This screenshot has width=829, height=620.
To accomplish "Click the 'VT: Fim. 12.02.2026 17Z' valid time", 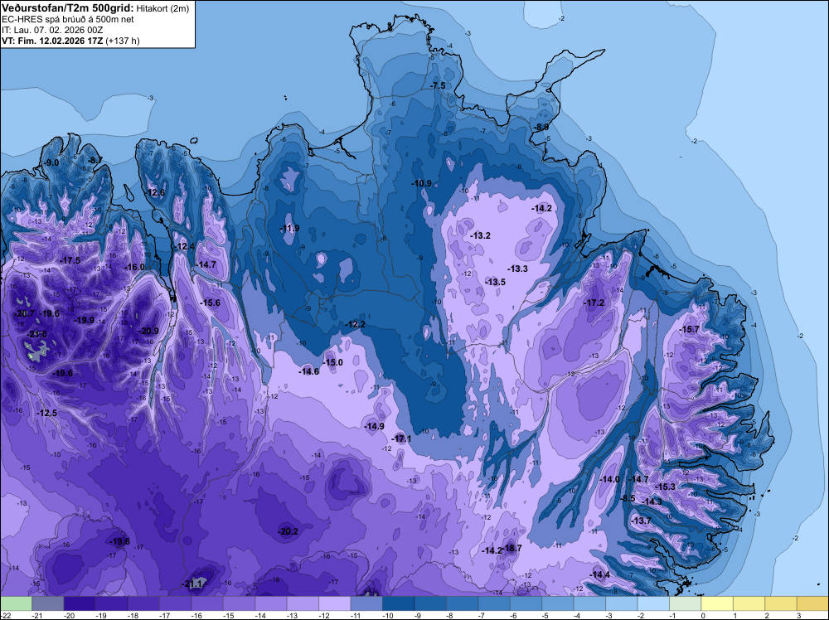I will click(52, 41).
